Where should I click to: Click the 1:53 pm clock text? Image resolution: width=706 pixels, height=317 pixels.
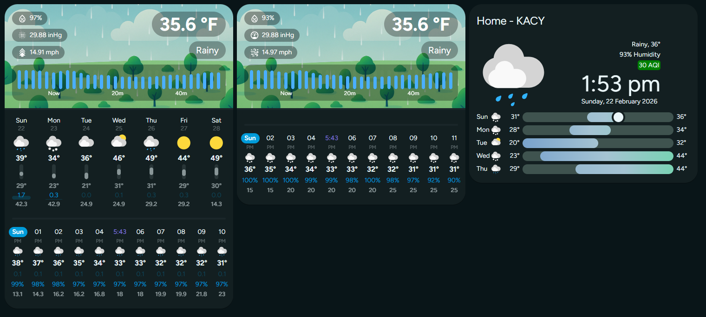click(621, 84)
